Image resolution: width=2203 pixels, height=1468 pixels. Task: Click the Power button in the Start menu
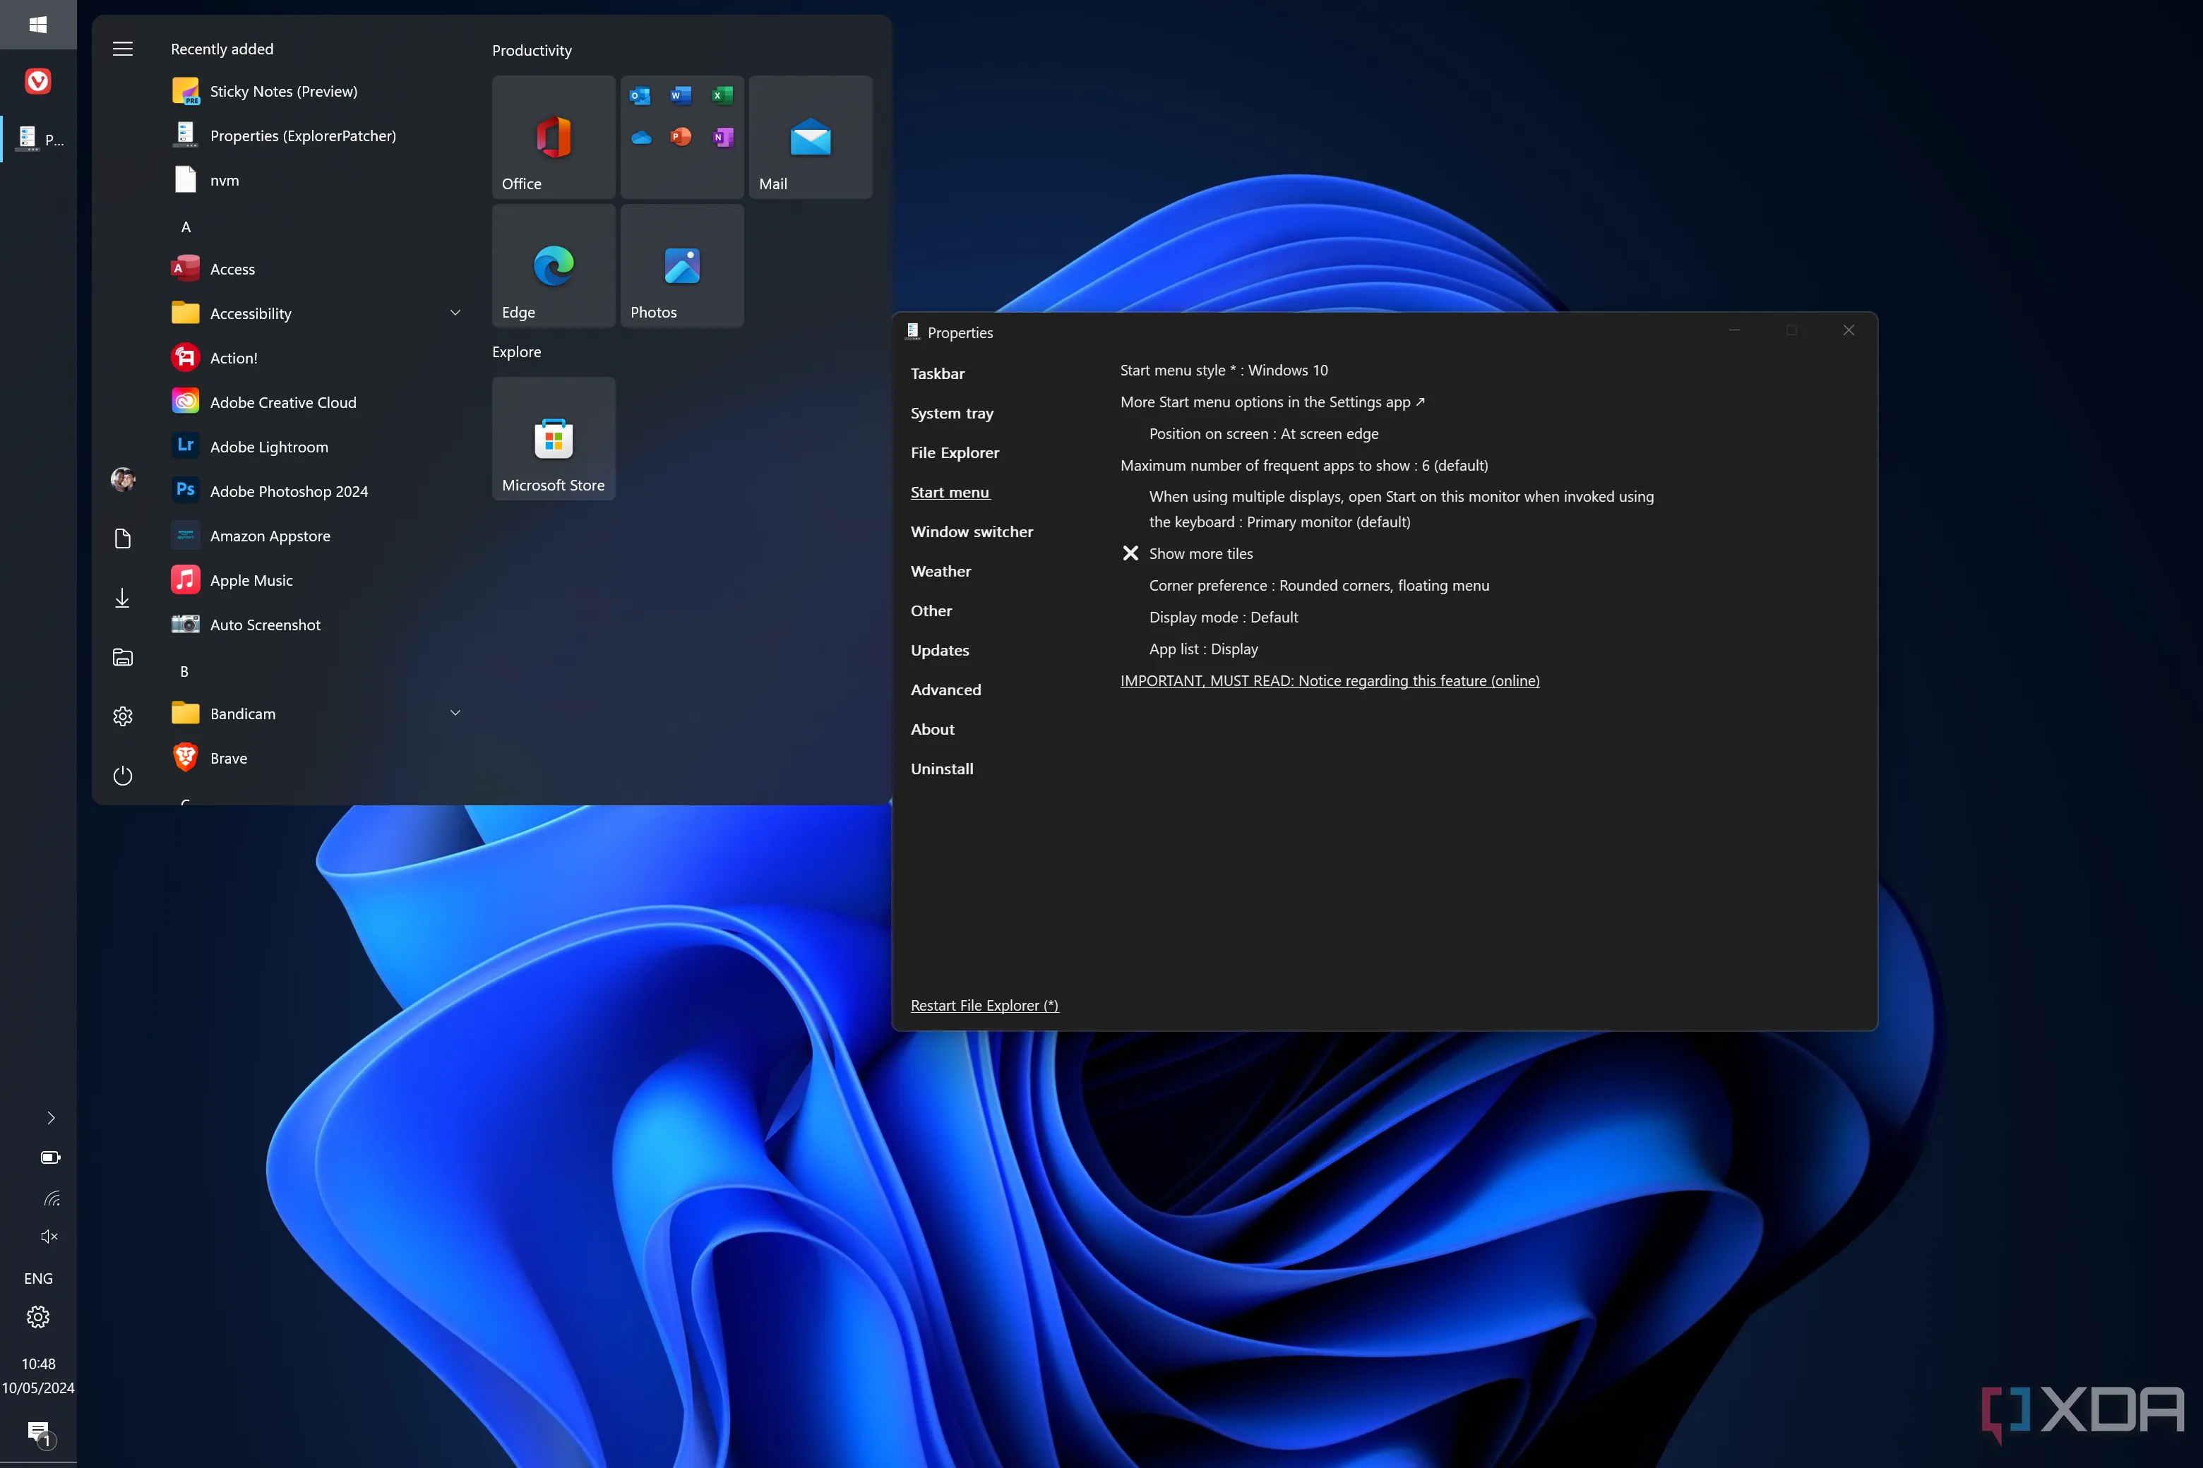123,776
